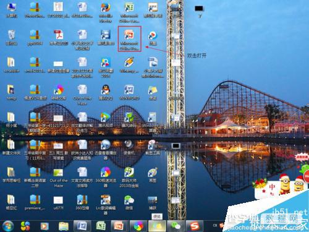Select the 数码大师 2013白金版 shortcut
This screenshot has width=309, height=232.
(x=129, y=177)
